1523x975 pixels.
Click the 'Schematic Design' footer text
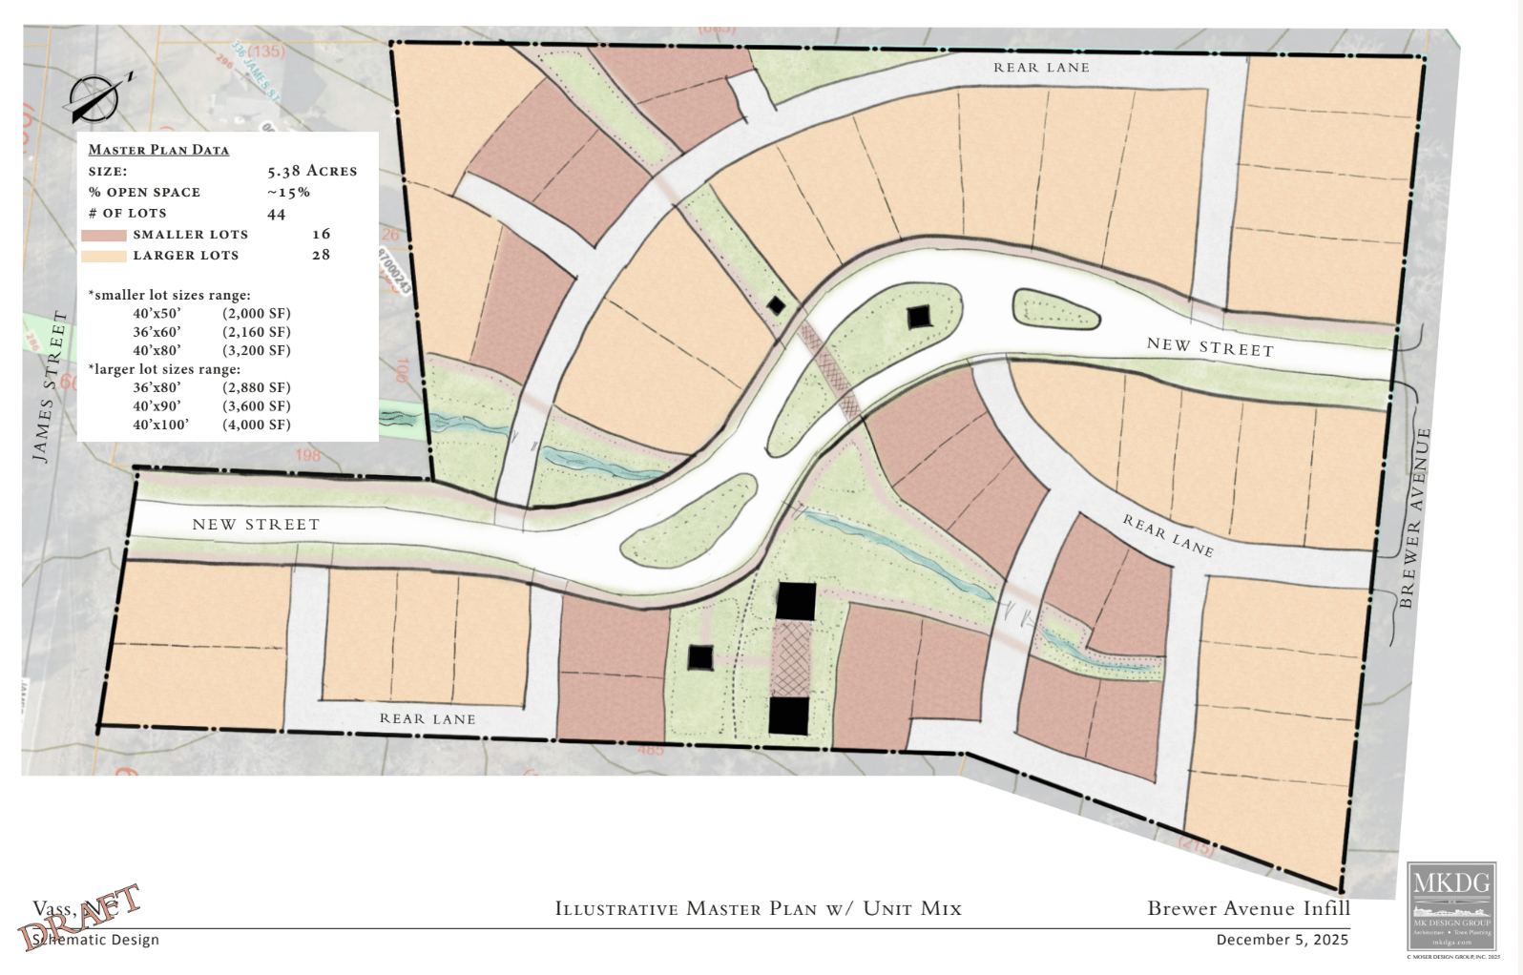(x=96, y=940)
